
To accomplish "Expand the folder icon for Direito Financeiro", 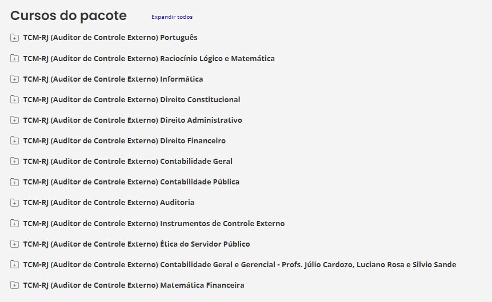I will coord(14,141).
